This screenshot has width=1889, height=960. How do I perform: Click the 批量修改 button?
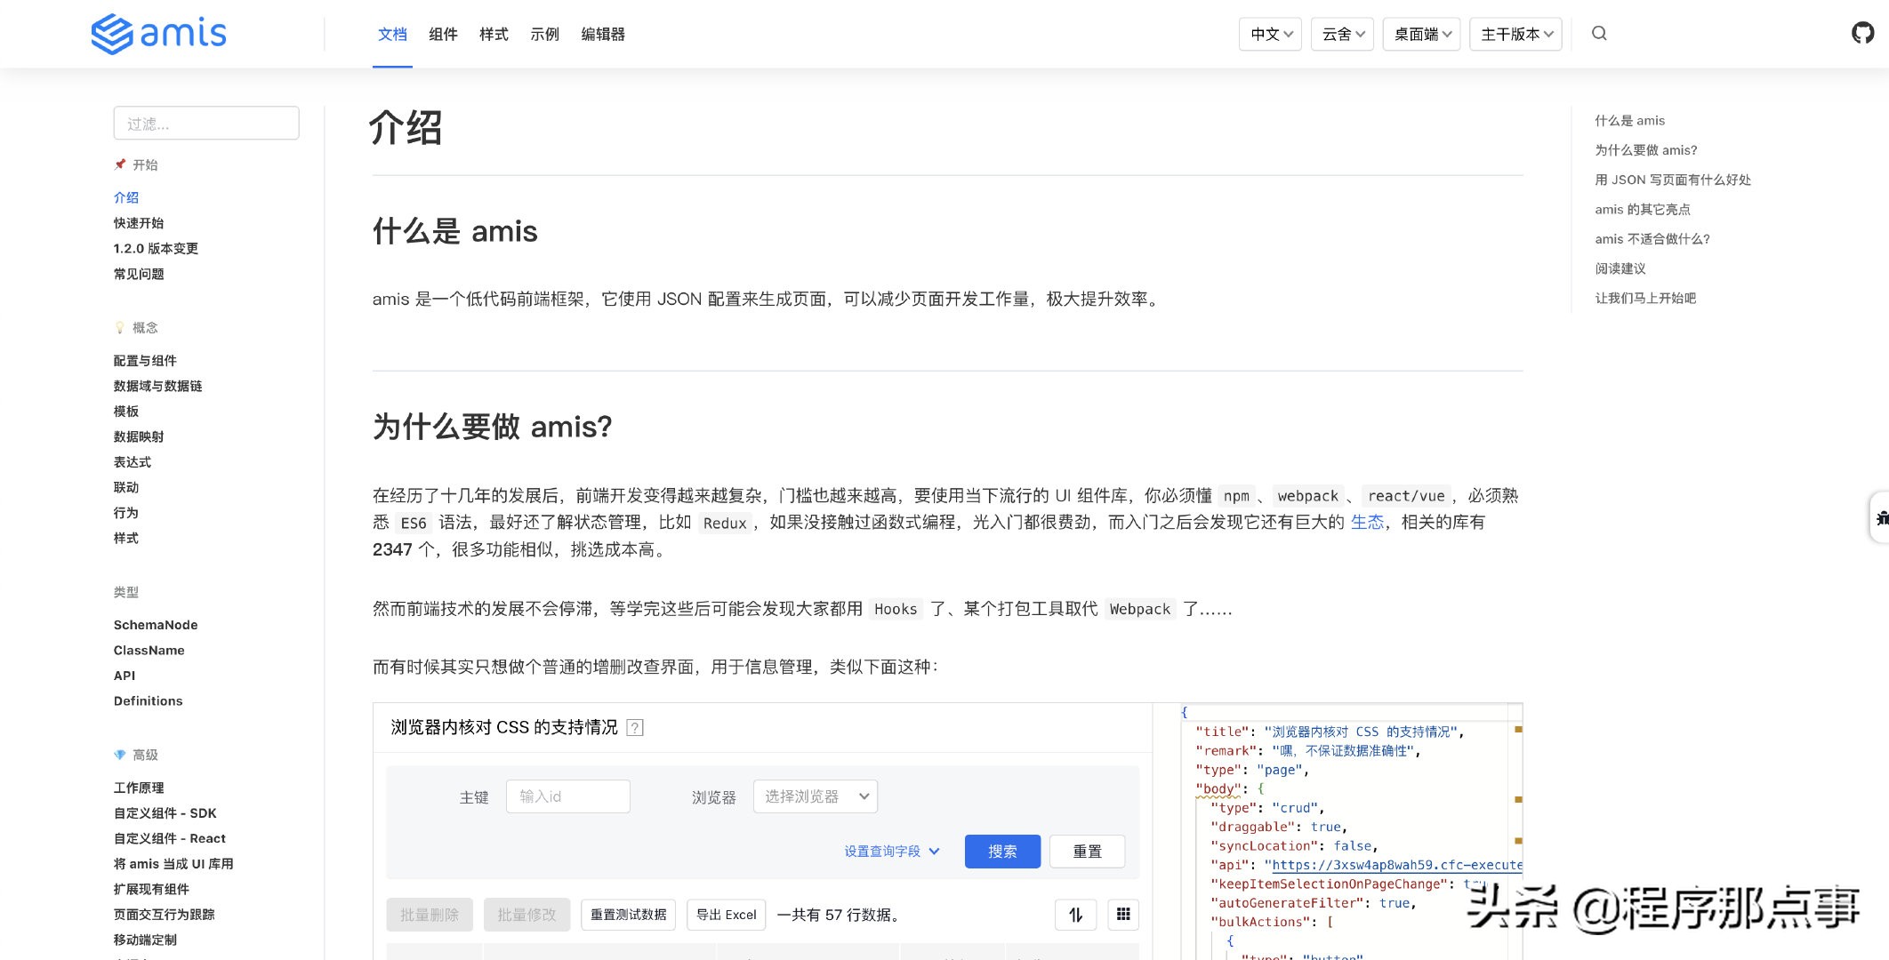point(527,915)
